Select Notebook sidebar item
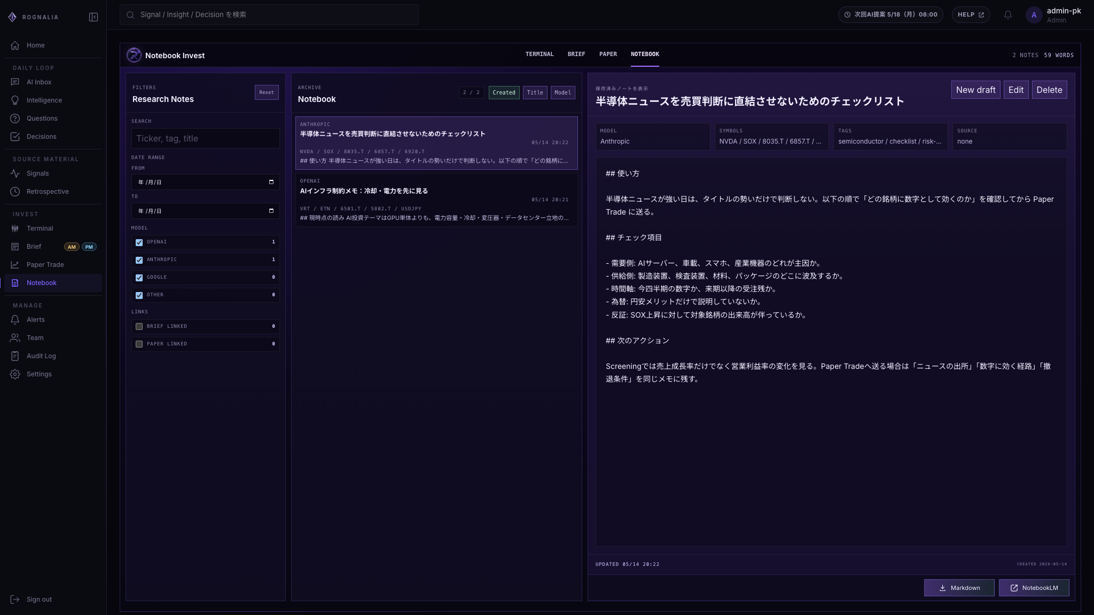1094x615 pixels. 53,283
